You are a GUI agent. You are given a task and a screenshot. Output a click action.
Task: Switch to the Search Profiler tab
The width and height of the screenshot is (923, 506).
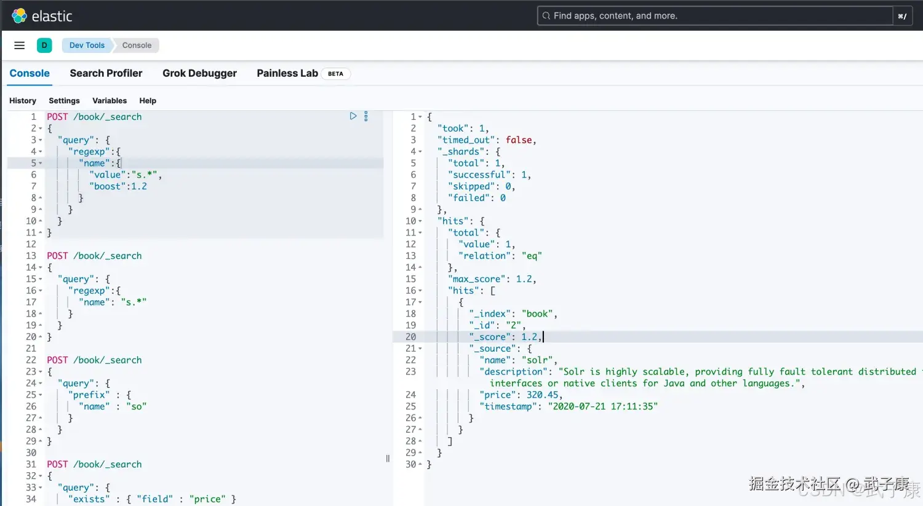106,73
